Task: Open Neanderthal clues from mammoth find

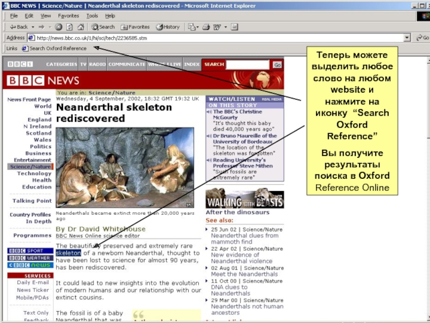Action: tap(245, 238)
